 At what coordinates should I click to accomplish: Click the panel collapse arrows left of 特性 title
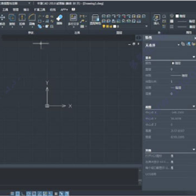point(139,38)
